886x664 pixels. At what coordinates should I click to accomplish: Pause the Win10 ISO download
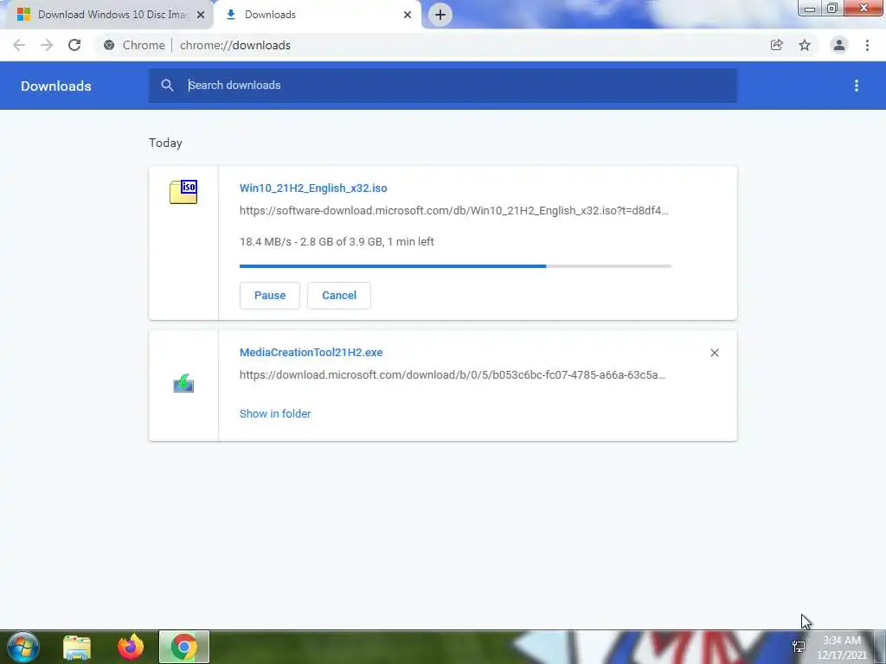(x=270, y=296)
